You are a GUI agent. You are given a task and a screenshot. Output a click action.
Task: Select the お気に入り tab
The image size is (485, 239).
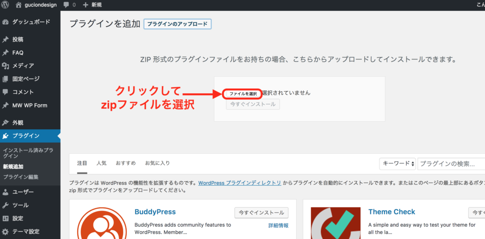tap(157, 163)
